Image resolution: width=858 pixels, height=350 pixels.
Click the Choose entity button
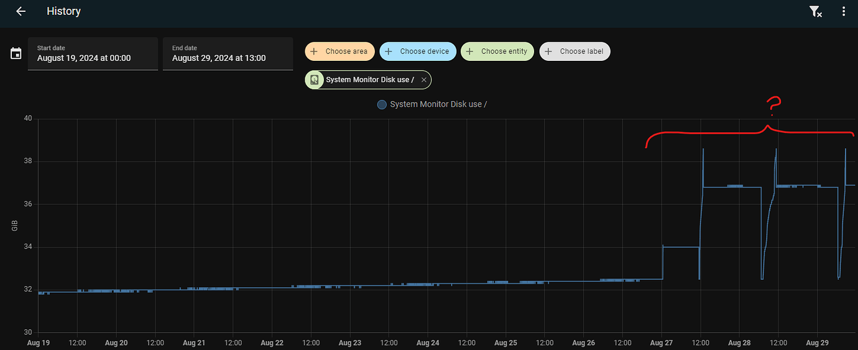497,52
